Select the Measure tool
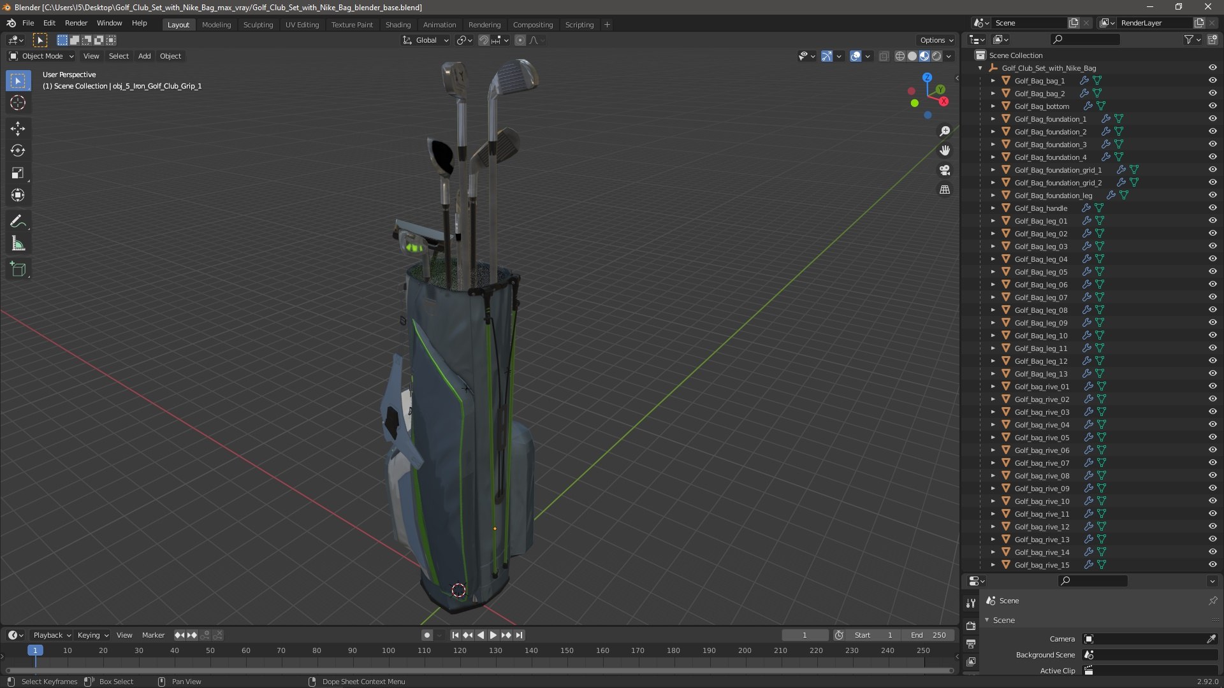The image size is (1224, 688). click(18, 244)
